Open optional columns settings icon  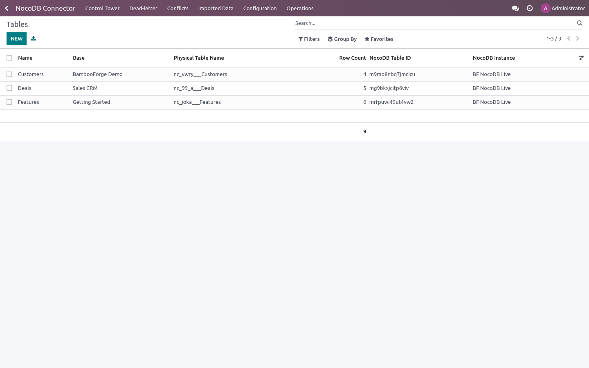tap(581, 58)
